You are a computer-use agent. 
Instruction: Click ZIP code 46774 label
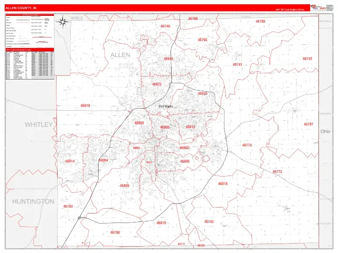coord(247,145)
